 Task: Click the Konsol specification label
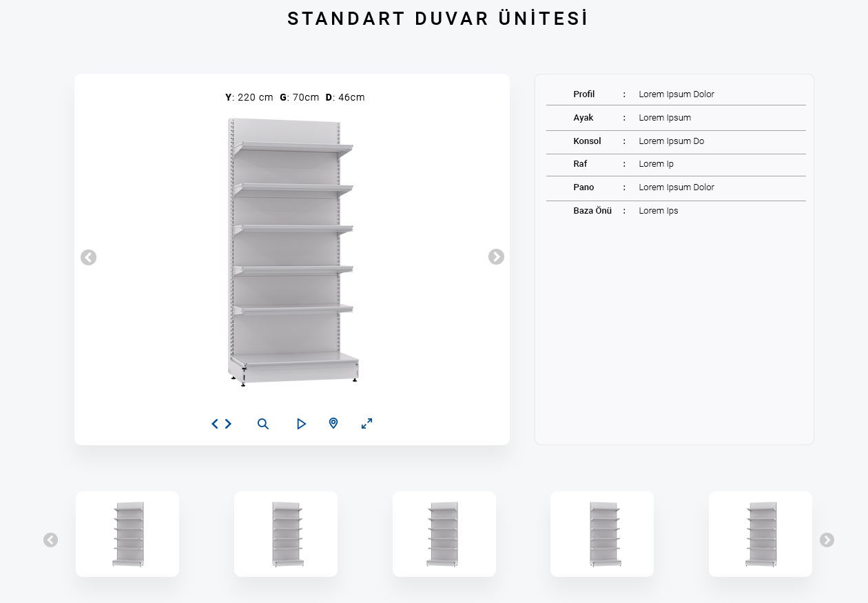pos(587,141)
